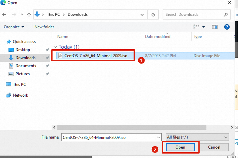The height and width of the screenshot is (158, 238).
Task: Refresh the Downloads folder listing
Action: 153,15
